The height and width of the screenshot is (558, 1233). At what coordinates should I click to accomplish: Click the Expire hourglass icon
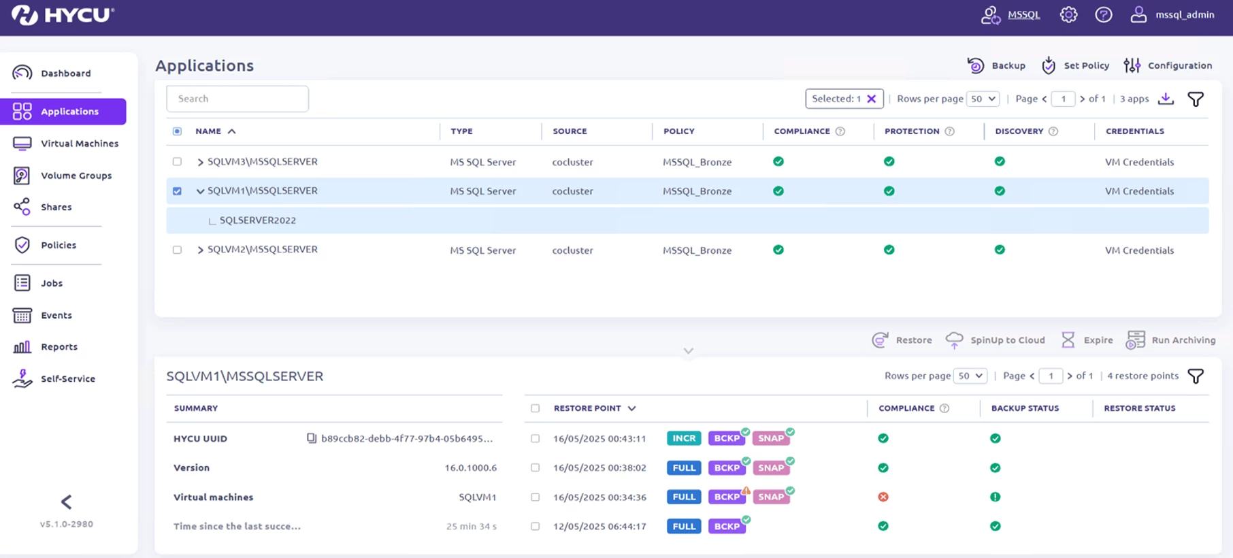tap(1068, 340)
